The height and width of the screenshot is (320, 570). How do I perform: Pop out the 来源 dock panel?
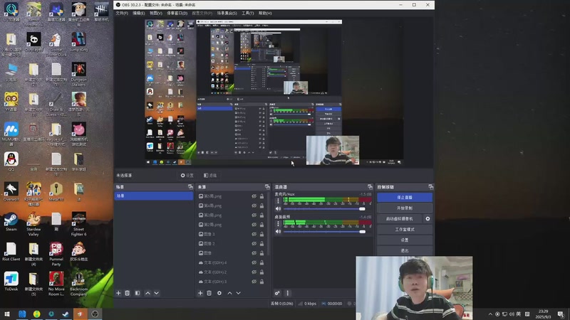pos(267,187)
